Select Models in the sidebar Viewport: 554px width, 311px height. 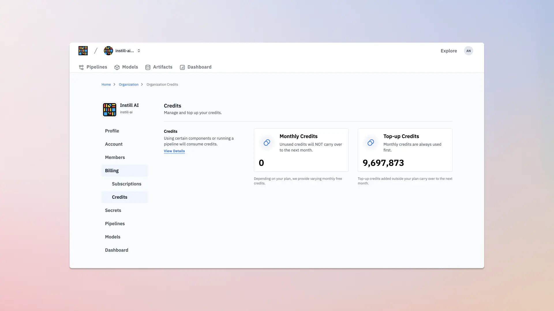(x=125, y=237)
